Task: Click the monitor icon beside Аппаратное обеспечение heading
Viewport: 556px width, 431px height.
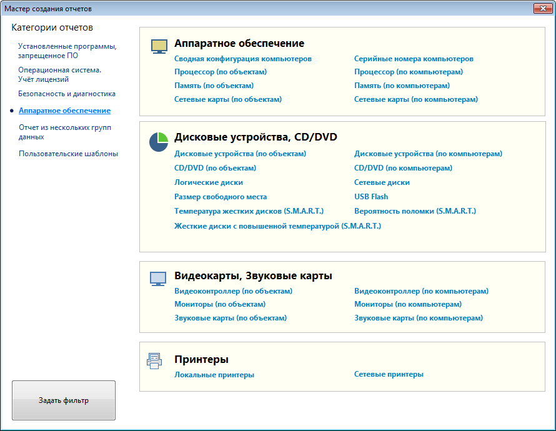Action: pos(159,46)
